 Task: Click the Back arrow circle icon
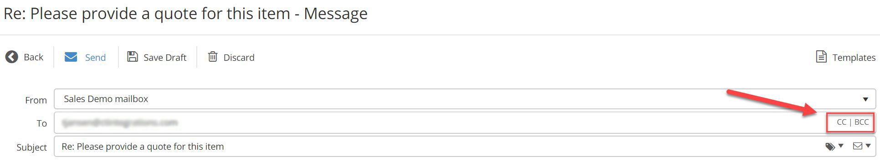pyautogui.click(x=12, y=57)
